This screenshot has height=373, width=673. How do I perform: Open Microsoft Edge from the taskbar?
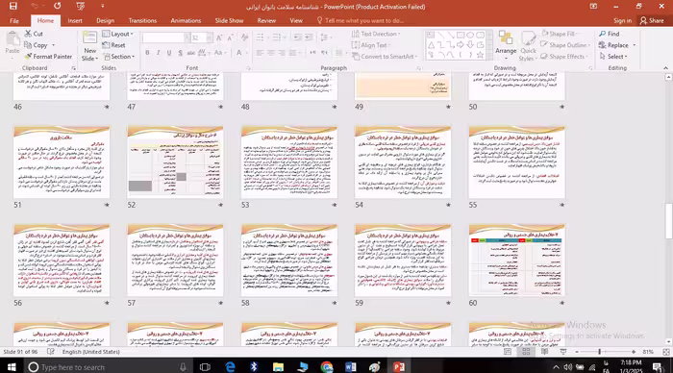click(231, 366)
